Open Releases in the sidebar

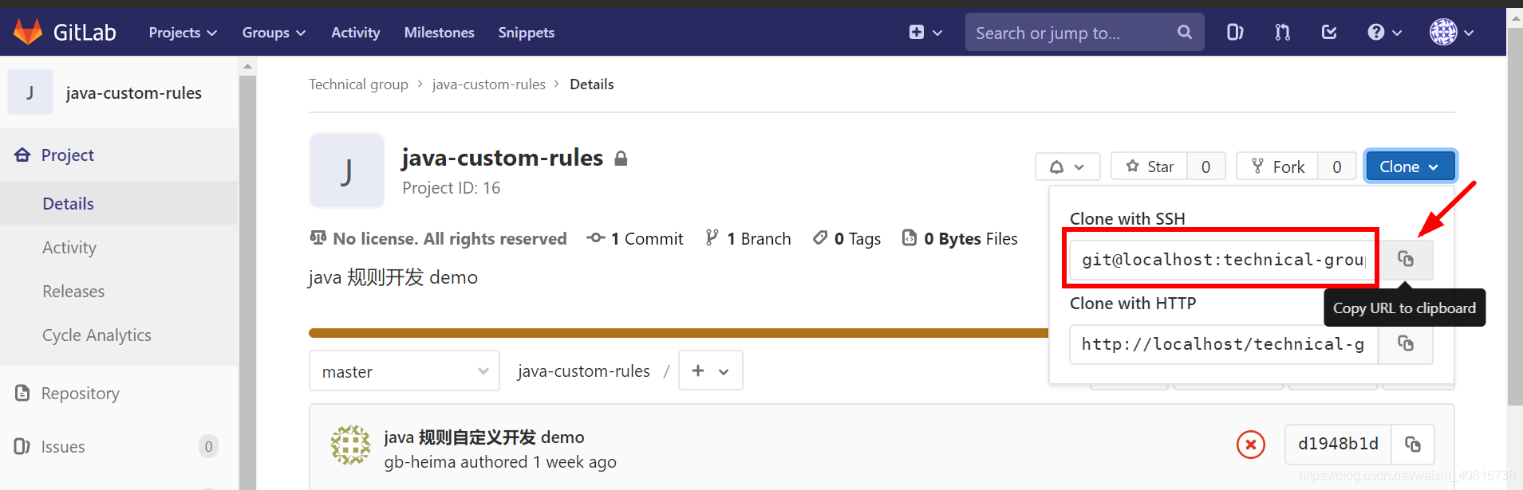click(x=73, y=291)
